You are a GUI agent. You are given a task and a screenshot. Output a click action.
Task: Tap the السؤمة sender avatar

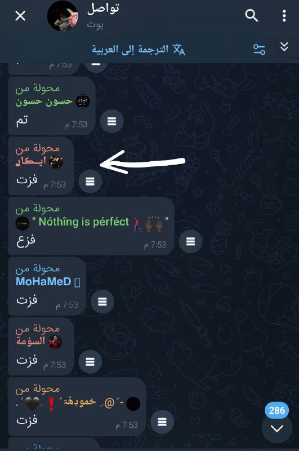pos(55,342)
